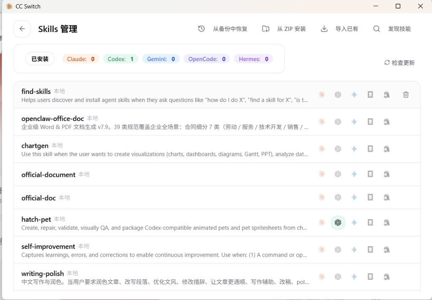Go back using the arrow button
This screenshot has height=300, width=432.
[x=22, y=29]
